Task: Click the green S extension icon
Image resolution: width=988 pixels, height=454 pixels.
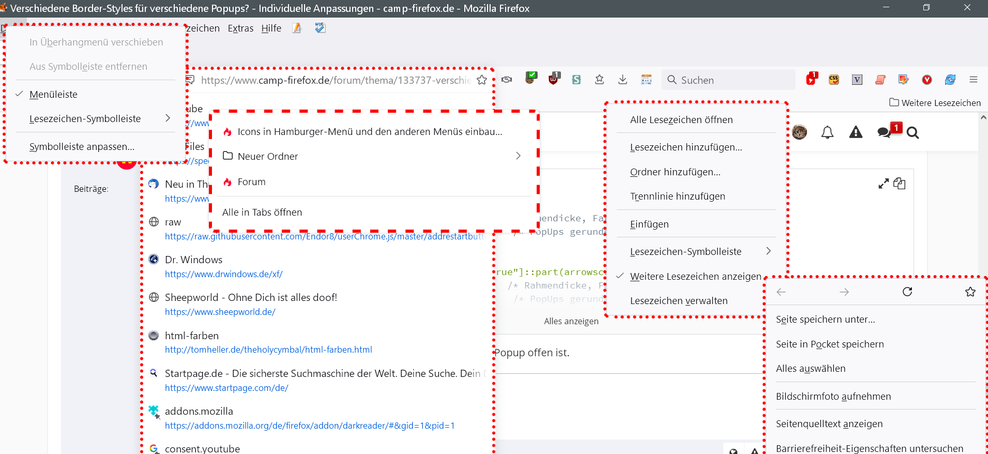Action: pyautogui.click(x=576, y=80)
